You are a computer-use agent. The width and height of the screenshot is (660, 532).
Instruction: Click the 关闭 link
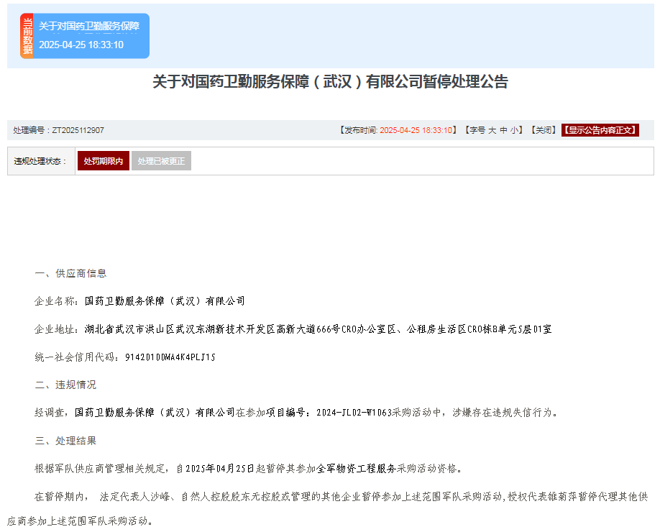click(543, 130)
